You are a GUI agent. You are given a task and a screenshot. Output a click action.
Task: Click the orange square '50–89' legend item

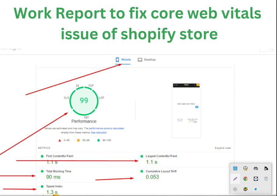[x=83, y=140]
